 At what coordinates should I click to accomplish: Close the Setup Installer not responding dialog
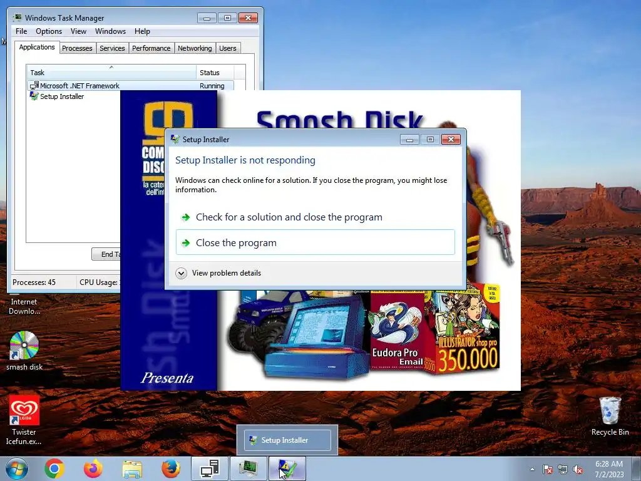(451, 140)
